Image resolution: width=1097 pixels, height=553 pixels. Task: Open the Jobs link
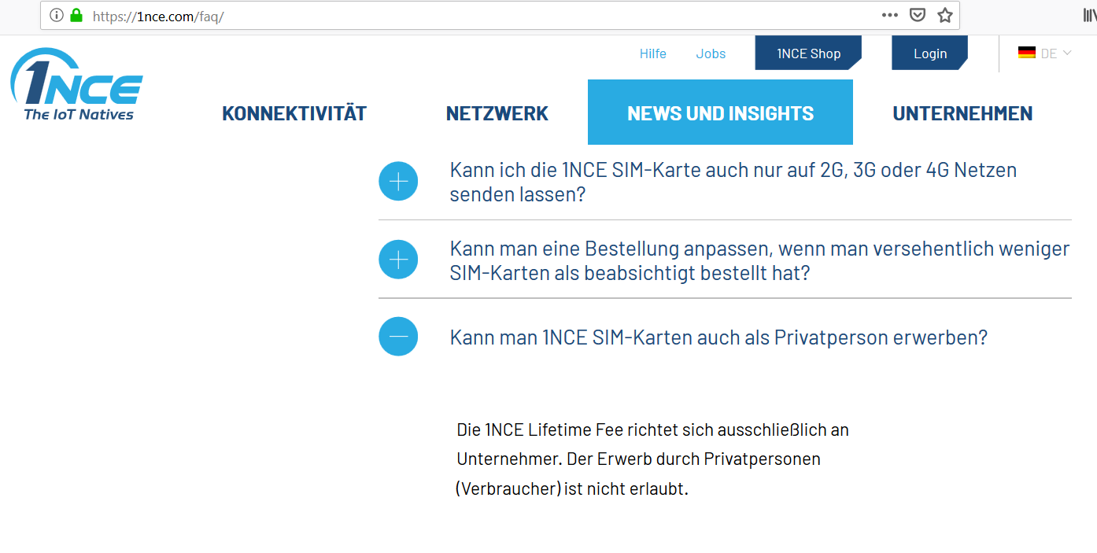[x=711, y=53]
